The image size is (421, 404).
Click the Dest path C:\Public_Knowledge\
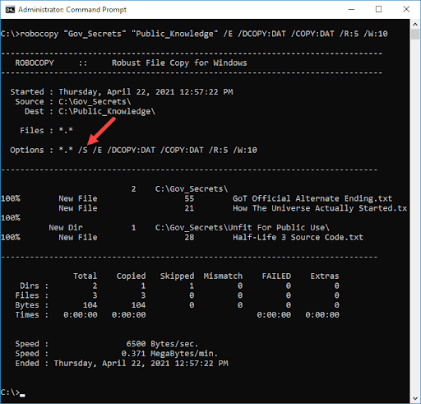tap(107, 111)
